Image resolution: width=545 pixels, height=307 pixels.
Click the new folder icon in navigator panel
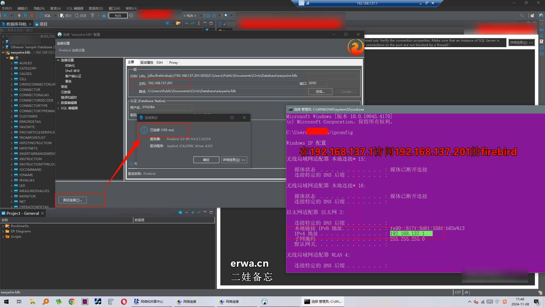point(178,23)
